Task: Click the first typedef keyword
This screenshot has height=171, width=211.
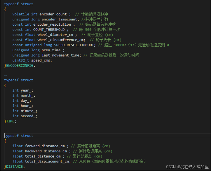Action: [x=11, y=4]
